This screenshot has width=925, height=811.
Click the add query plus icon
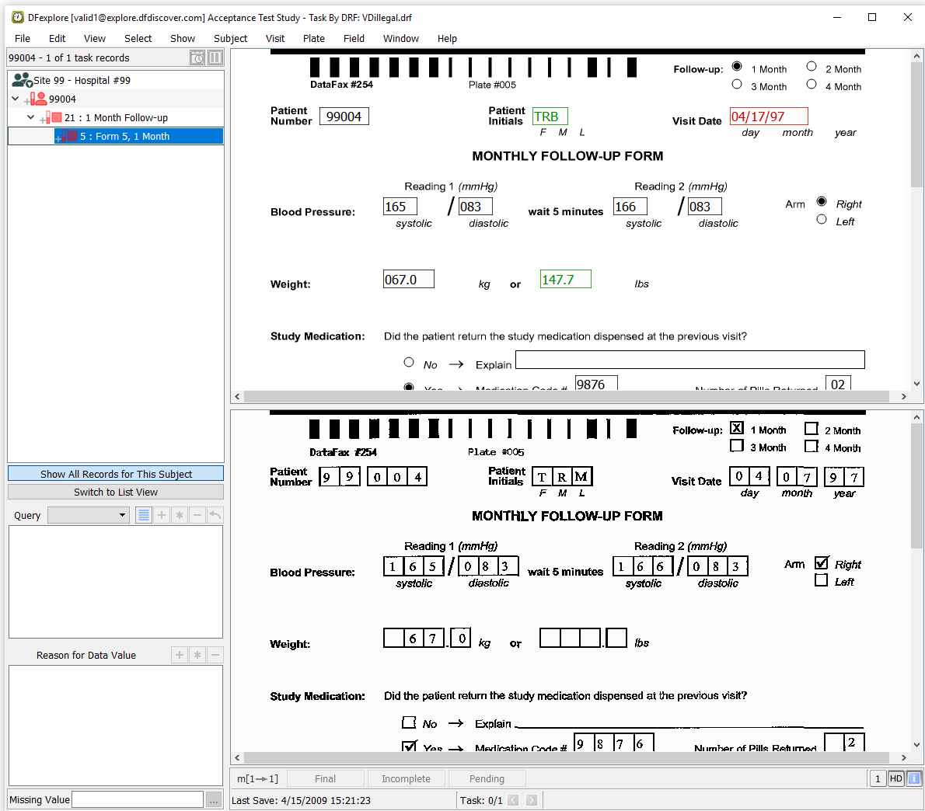point(162,515)
